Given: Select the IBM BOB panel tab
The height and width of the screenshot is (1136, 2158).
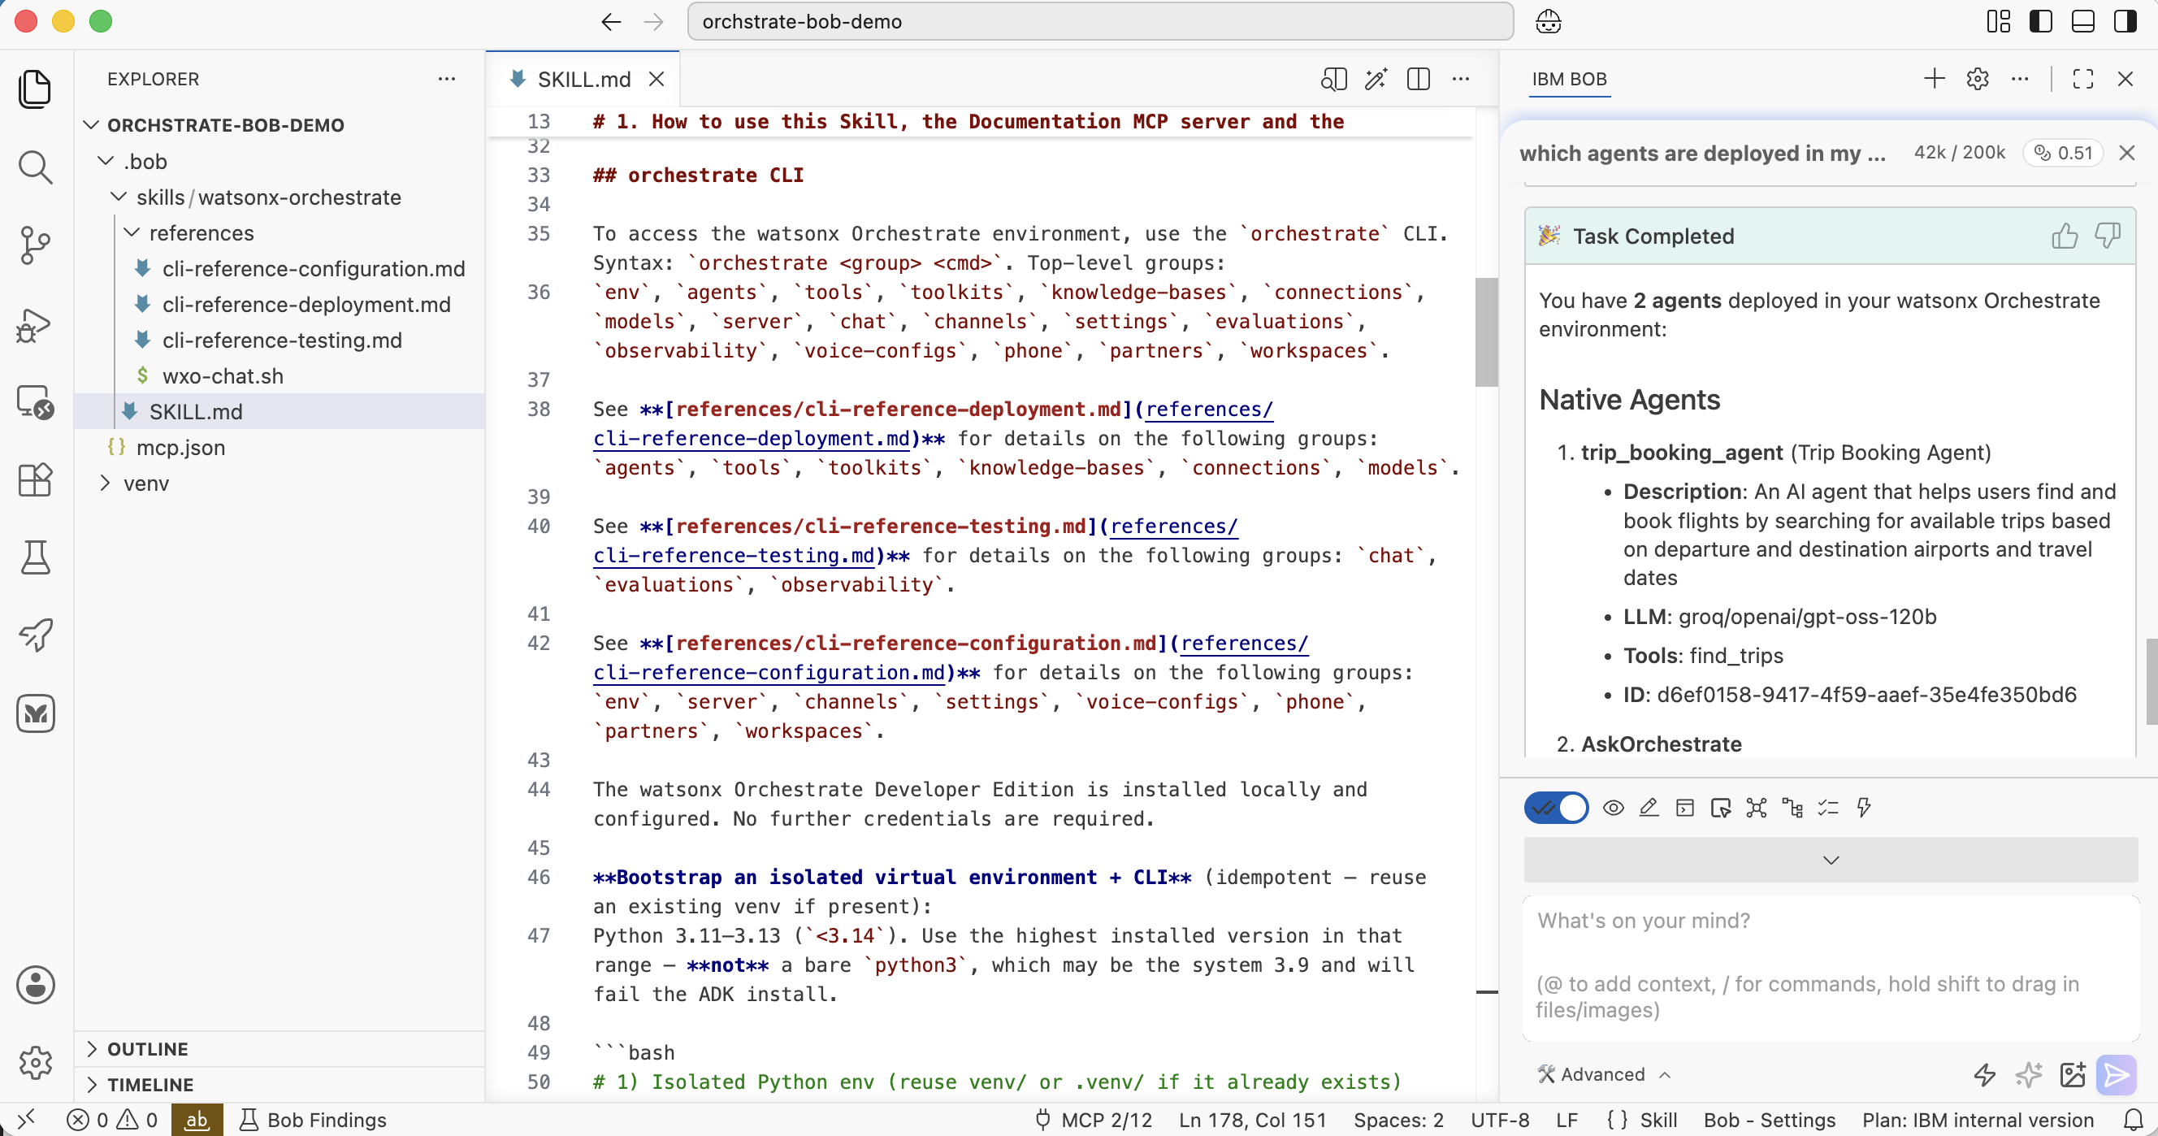Looking at the screenshot, I should tap(1569, 79).
